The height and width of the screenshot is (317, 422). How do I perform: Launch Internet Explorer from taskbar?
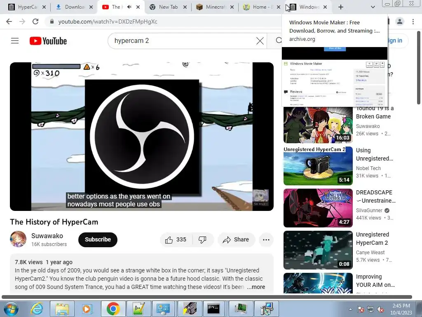coord(36,309)
